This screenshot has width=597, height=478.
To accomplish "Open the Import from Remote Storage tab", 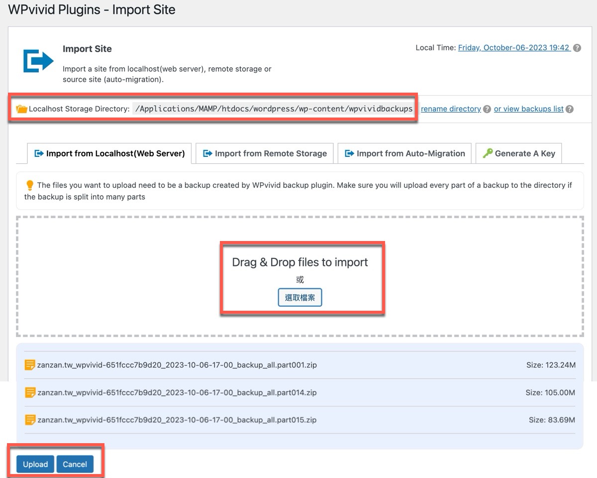I will [x=265, y=153].
